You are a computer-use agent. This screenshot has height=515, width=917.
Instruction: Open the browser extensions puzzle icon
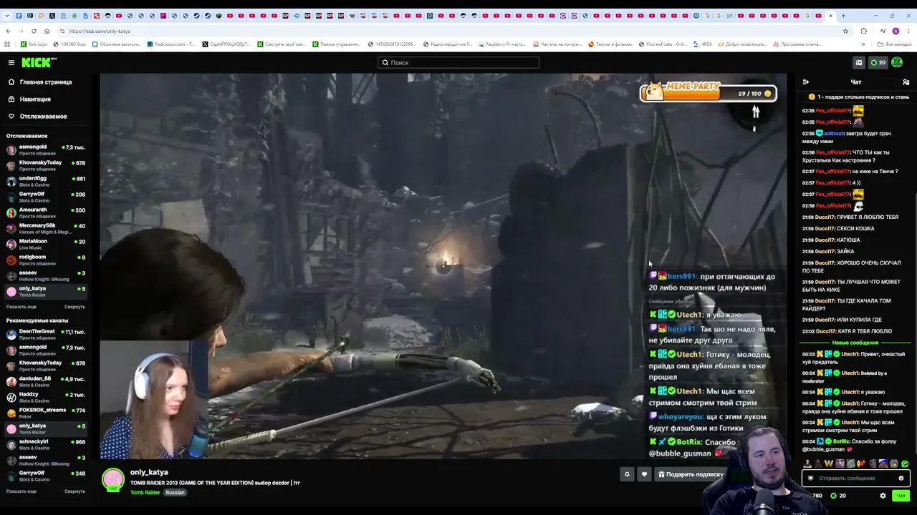[x=863, y=31]
